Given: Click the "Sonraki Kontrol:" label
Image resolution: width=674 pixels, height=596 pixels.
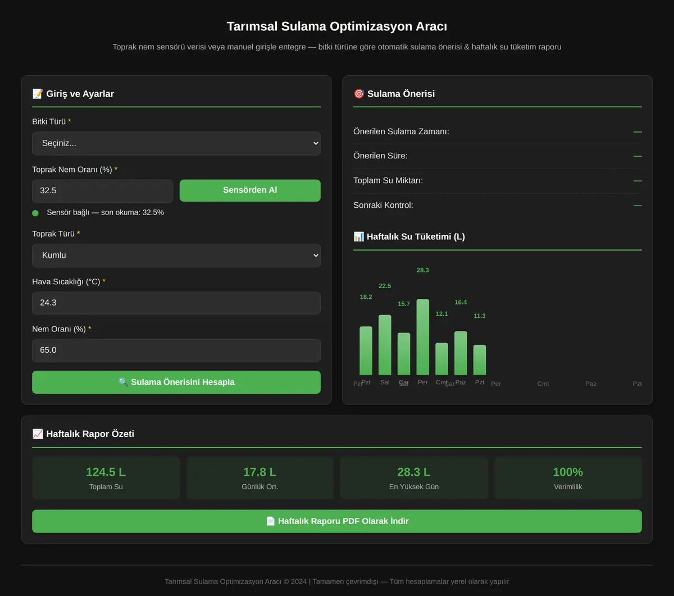Looking at the screenshot, I should click(x=383, y=205).
